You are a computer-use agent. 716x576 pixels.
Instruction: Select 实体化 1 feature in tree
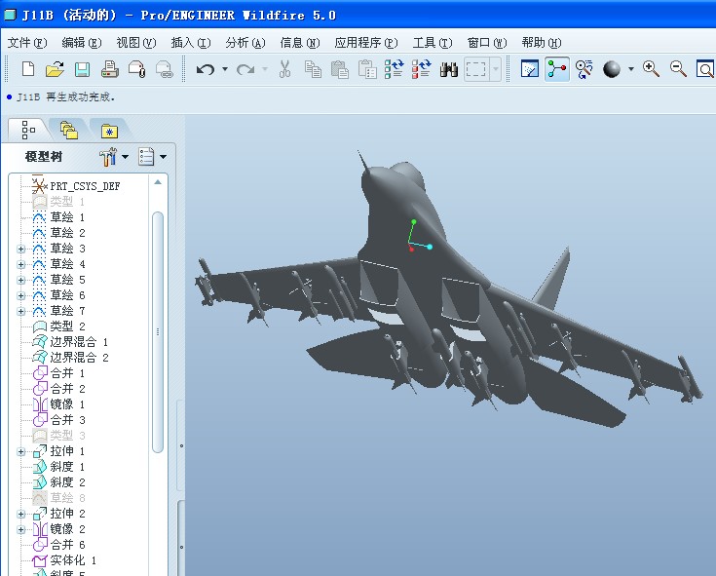pos(73,560)
